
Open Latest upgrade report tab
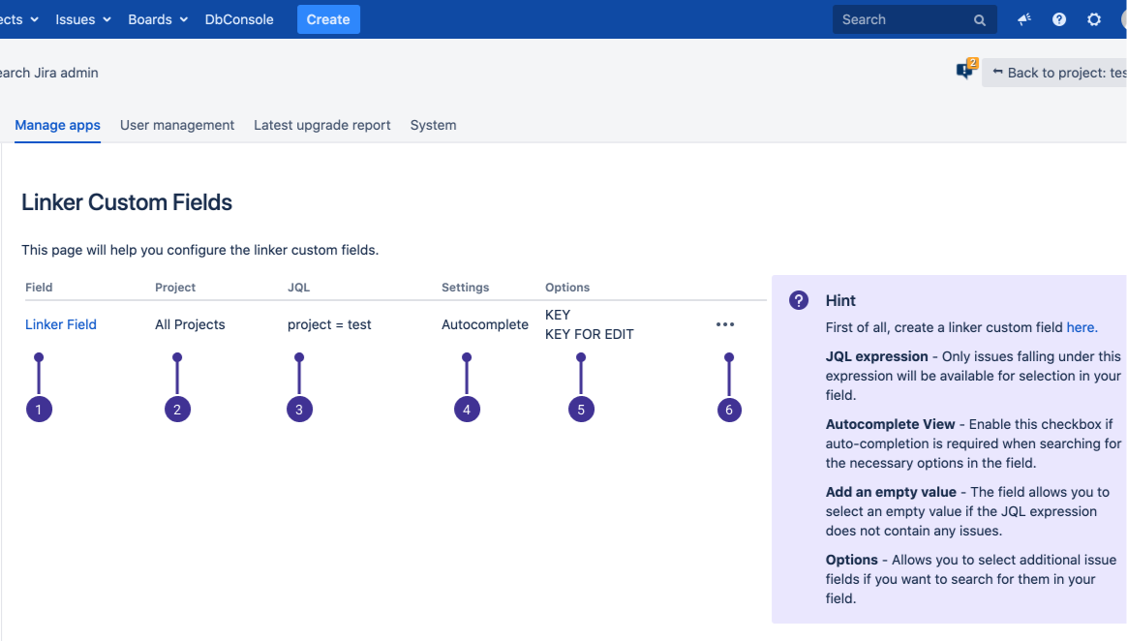(322, 125)
